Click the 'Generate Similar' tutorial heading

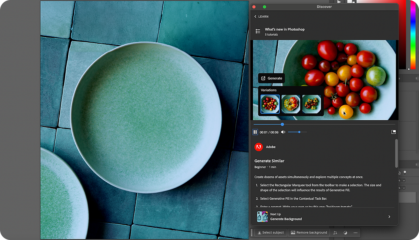(x=269, y=161)
